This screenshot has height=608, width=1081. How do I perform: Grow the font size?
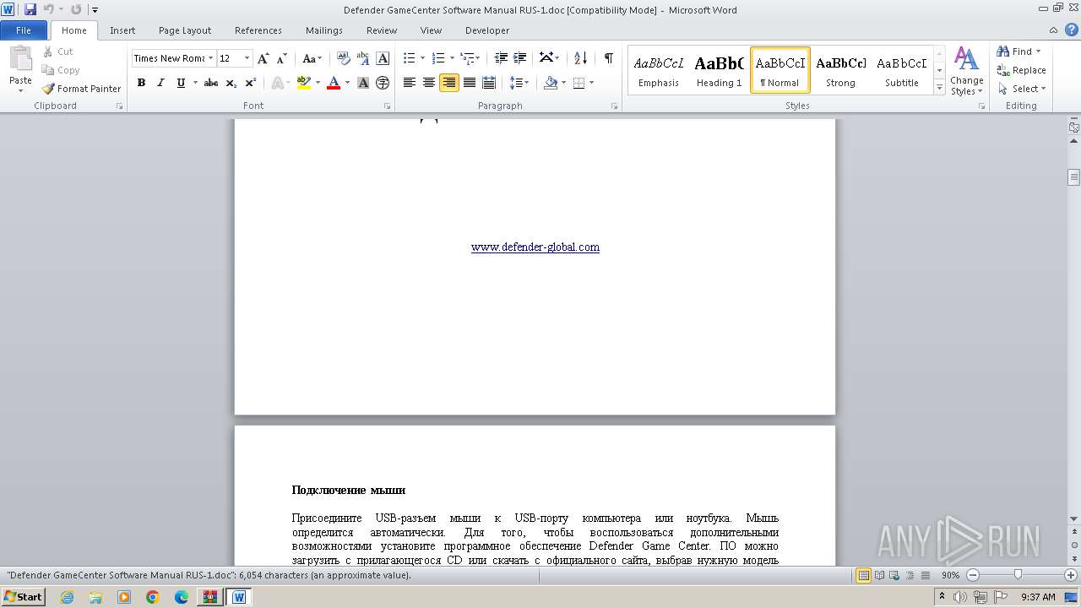263,58
